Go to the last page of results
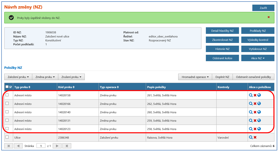Image resolution: width=278 pixels, height=152 pixels. coord(67,146)
